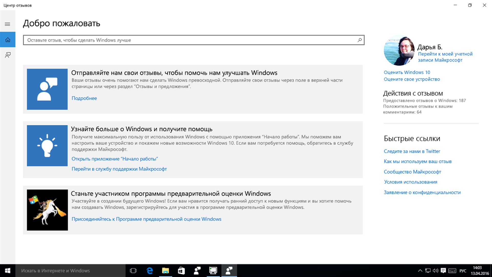Follow the Twitter quick link

click(x=412, y=151)
